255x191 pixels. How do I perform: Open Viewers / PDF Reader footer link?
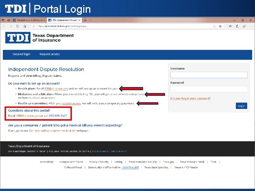186,167
